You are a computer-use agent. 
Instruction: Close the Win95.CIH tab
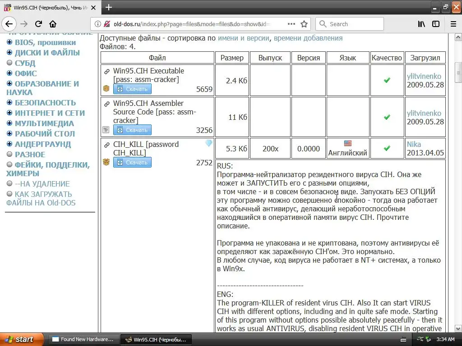(x=93, y=8)
